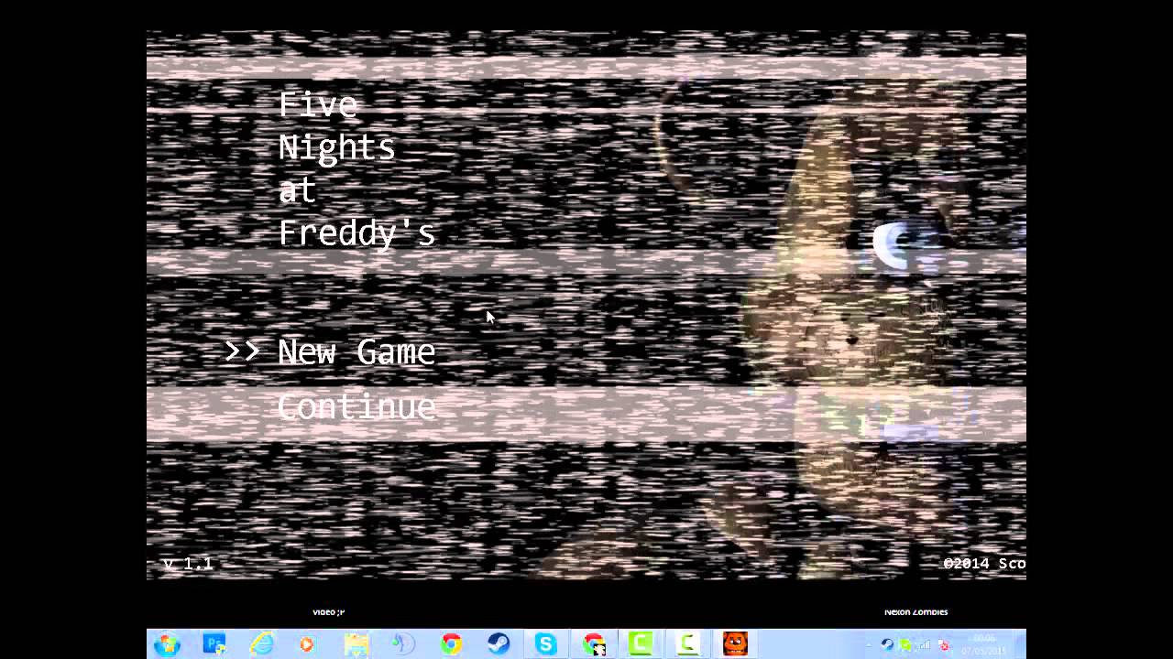The height and width of the screenshot is (659, 1173).
Task: Click the Steam icon in the system tray
Action: click(x=887, y=645)
